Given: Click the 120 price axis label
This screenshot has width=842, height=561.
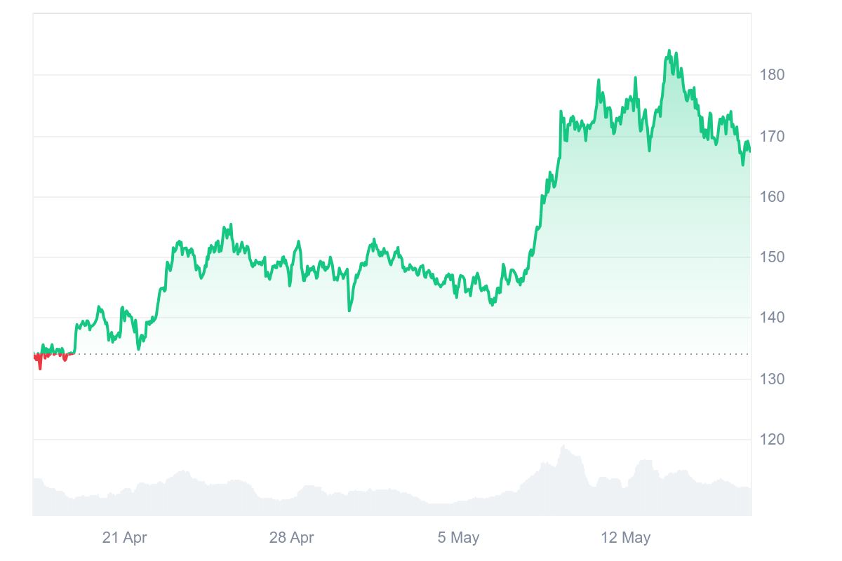Looking at the screenshot, I should 772,440.
